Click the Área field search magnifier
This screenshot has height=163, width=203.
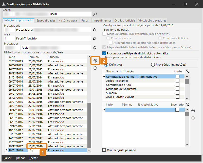coord(94,39)
